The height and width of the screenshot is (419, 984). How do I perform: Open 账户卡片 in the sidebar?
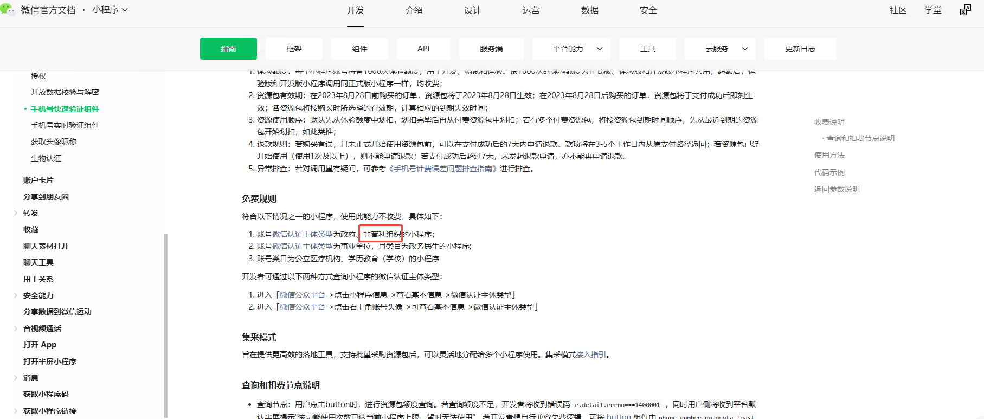tap(38, 180)
